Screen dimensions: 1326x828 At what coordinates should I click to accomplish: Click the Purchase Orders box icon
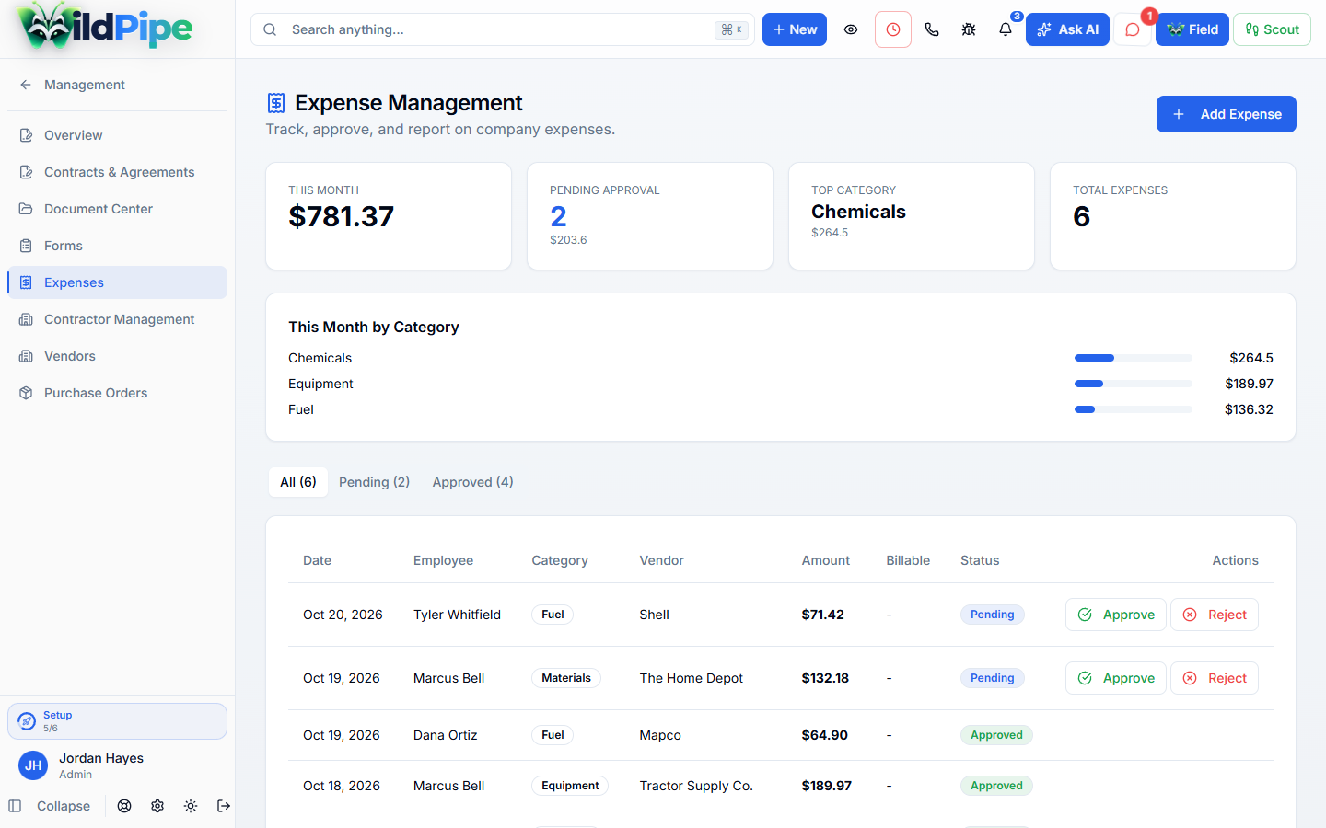(x=26, y=393)
